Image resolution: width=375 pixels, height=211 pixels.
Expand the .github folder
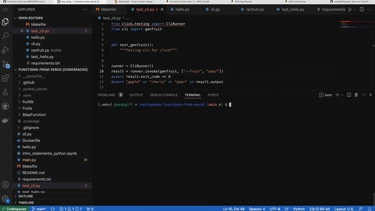coord(29,83)
